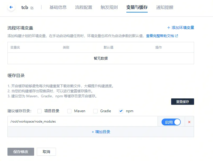
Task: Select the 变量与缓存 tab
Action: (137, 7)
